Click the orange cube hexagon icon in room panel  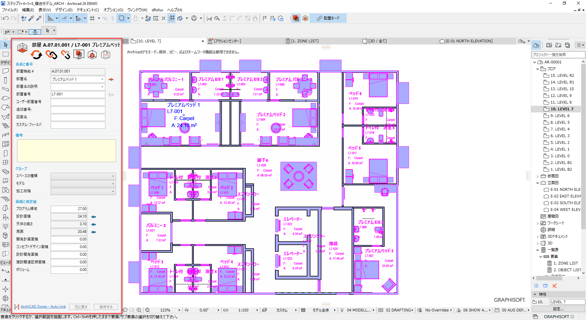92,55
